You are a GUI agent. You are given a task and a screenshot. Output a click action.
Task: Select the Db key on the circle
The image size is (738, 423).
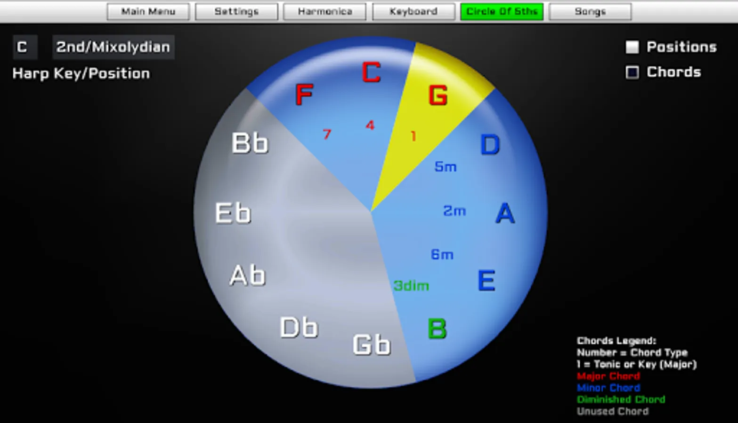tap(299, 327)
